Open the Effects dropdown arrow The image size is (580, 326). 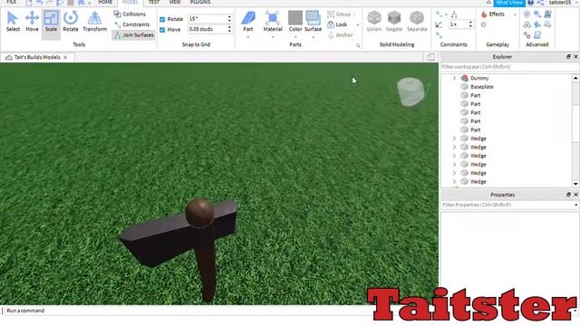click(x=515, y=14)
